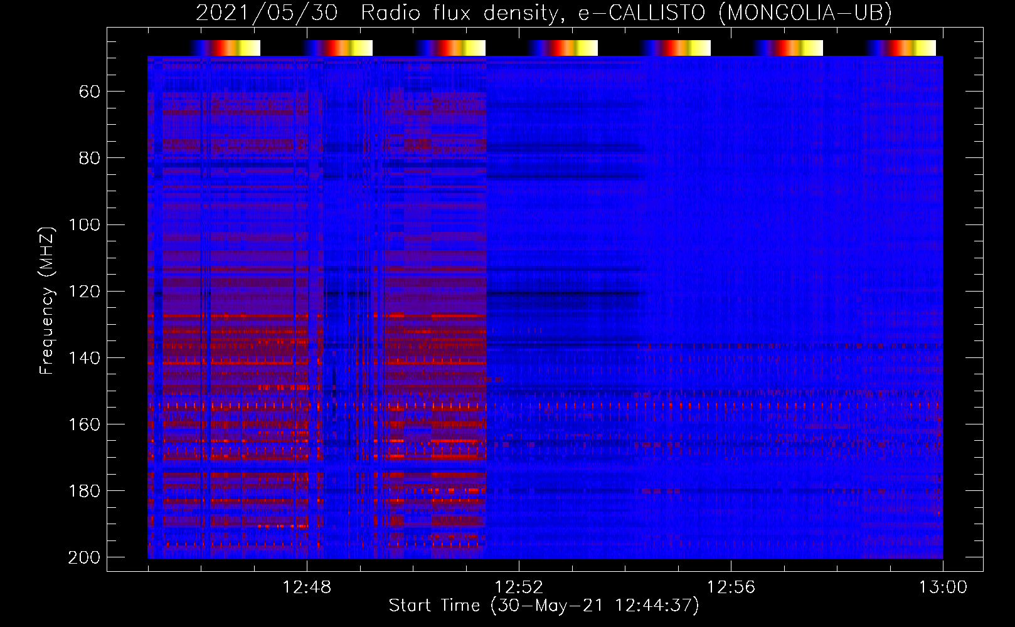Click the 60 MHz frequency tick label
This screenshot has width=1015, height=627.
90,92
